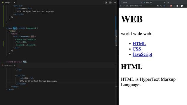
Task: Click the zoom magnifier icon in address bar
Action: tap(161, 6)
